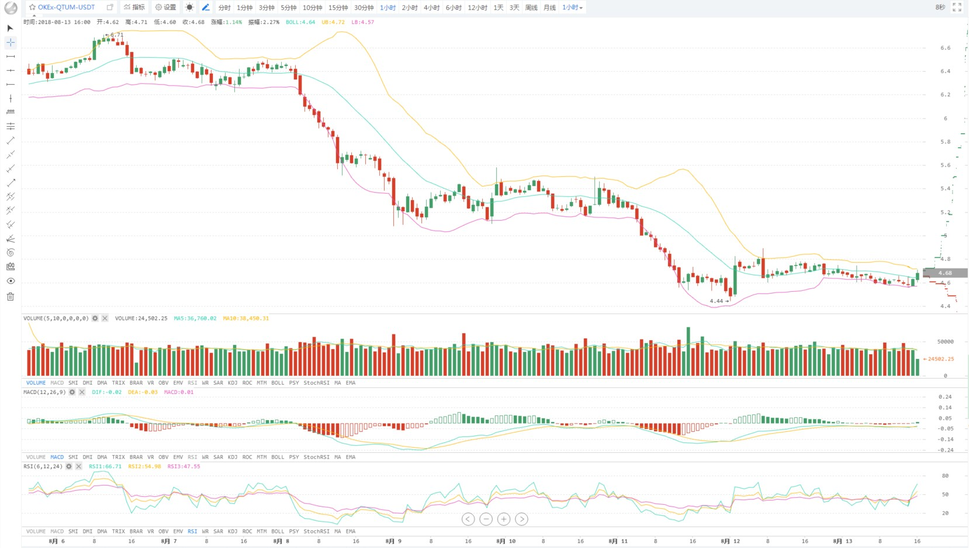969x548 pixels.
Task: Open RSI indicator settings gear
Action: (x=69, y=466)
